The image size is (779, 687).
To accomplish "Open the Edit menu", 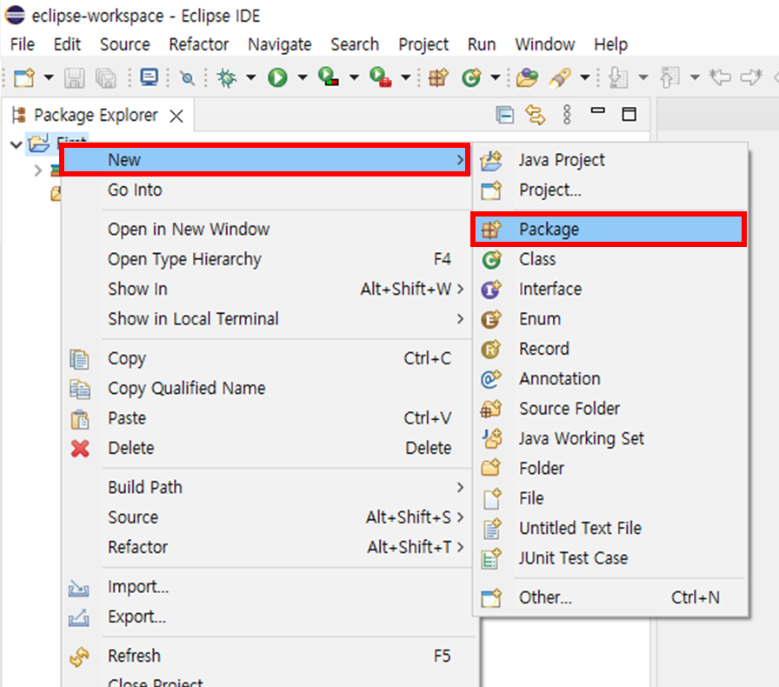I will [67, 44].
